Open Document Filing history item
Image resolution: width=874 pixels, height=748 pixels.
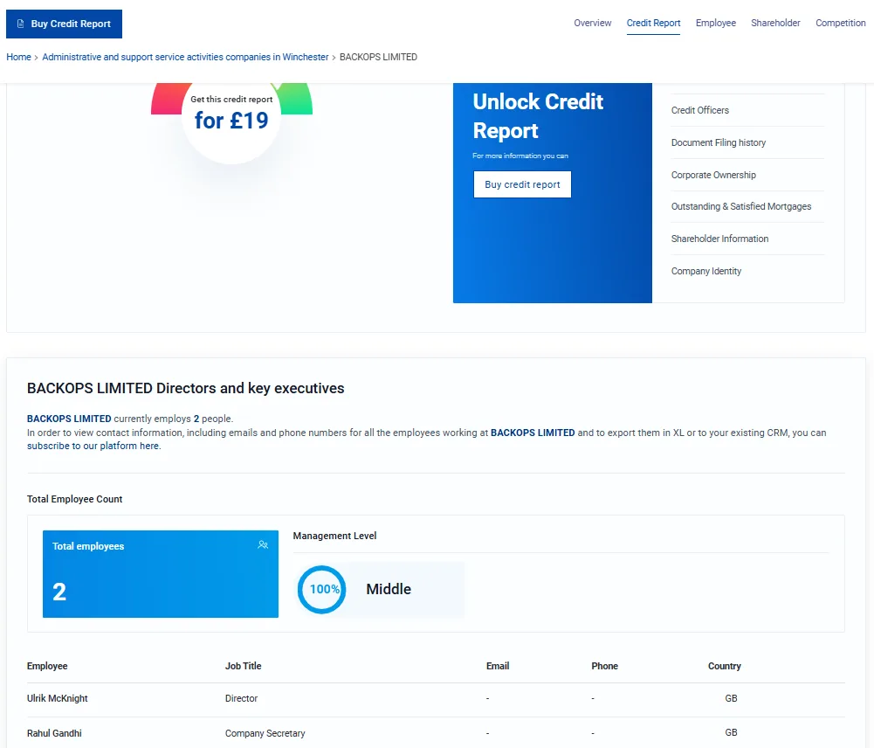[718, 142]
